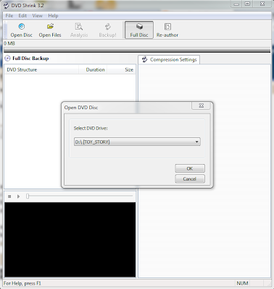The image size is (274, 289).
Task: Open the File menu
Action: (x=9, y=16)
